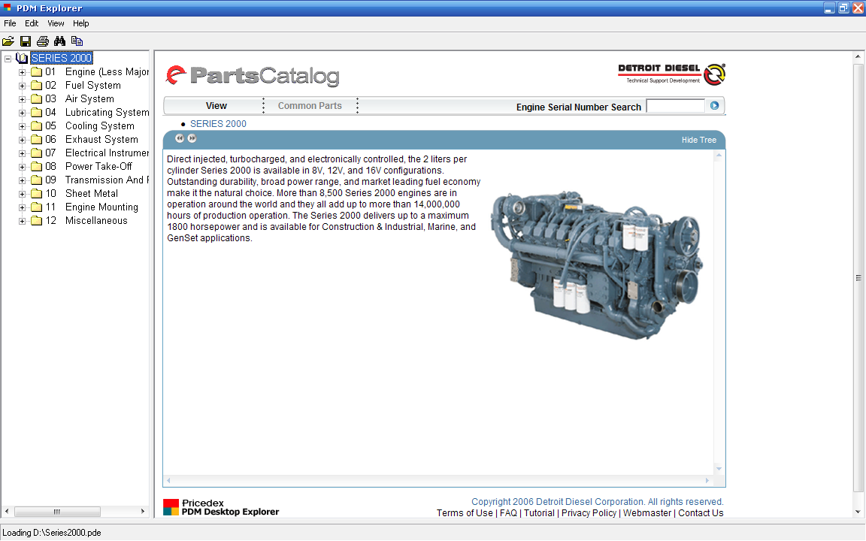Click the rewind back navigation icon
866x541 pixels.
180,138
